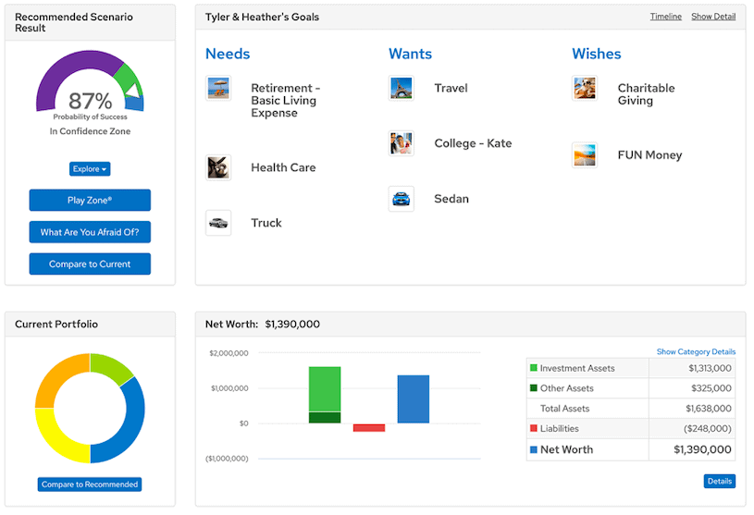Select the College - Kate goal icon
This screenshot has width=754, height=515.
coord(402,143)
